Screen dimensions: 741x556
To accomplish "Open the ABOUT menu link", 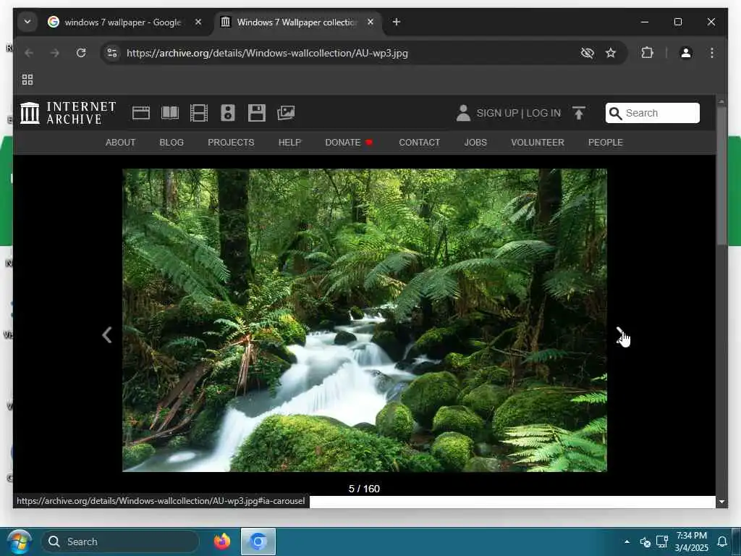I will click(121, 143).
